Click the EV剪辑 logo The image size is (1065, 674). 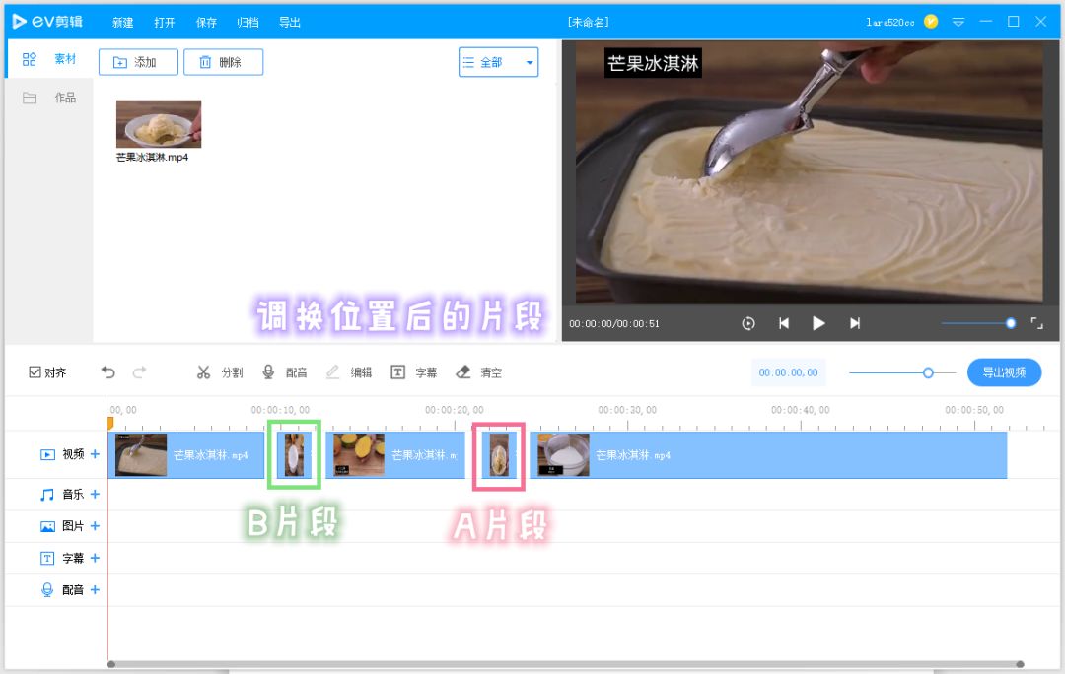(47, 21)
